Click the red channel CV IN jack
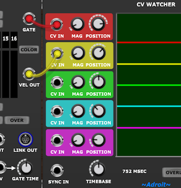The width and height of the screenshot is (181, 188). point(57,25)
